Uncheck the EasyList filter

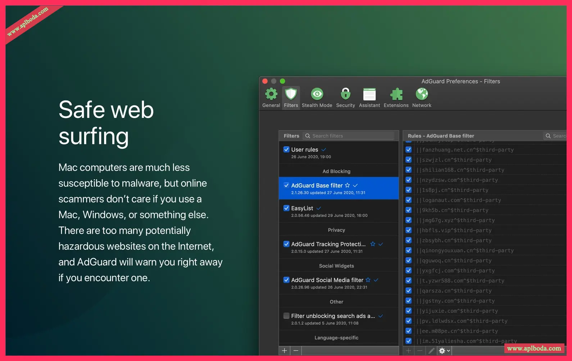coord(286,208)
